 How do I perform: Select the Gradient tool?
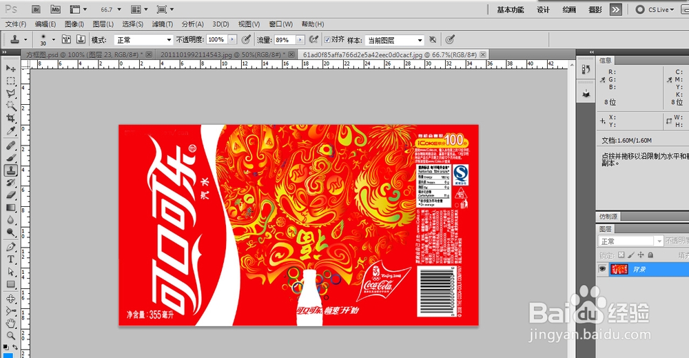pos(10,208)
